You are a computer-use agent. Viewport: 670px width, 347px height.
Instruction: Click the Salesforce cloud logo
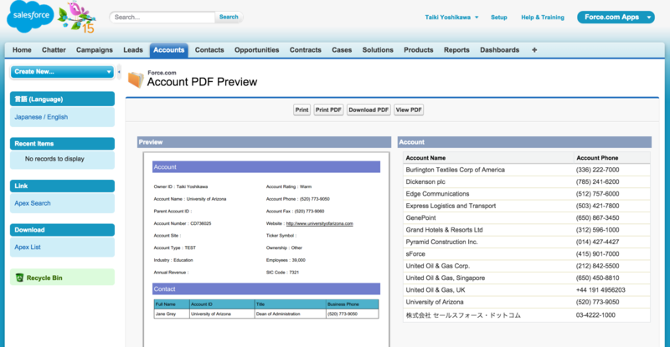click(30, 16)
